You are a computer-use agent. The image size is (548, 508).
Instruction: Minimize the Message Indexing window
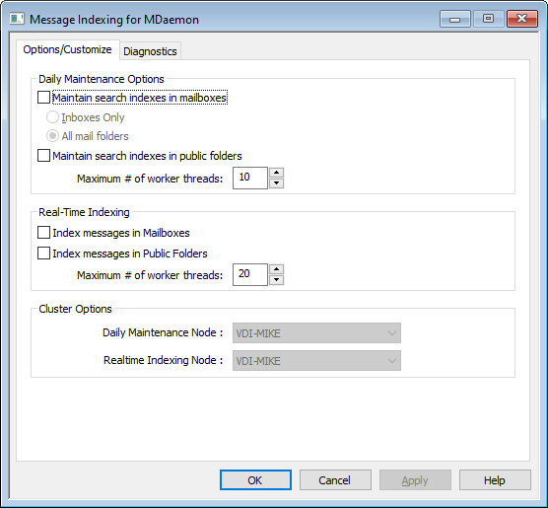point(455,19)
